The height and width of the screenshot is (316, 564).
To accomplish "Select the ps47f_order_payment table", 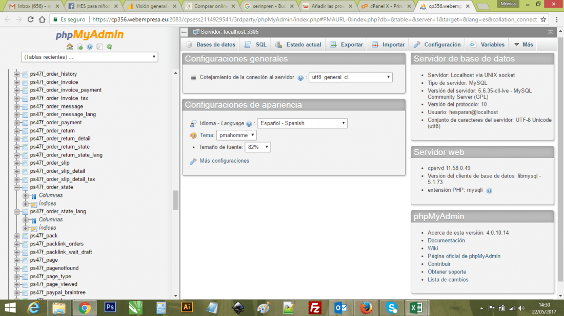I will point(56,123).
